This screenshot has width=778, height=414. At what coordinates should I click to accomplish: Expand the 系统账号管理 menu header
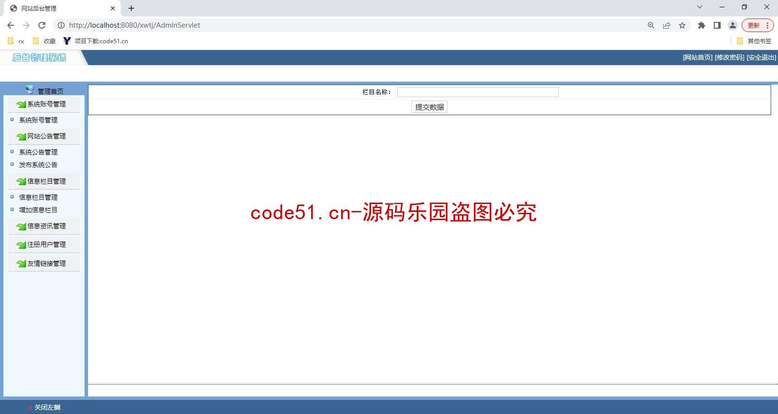pyautogui.click(x=47, y=104)
